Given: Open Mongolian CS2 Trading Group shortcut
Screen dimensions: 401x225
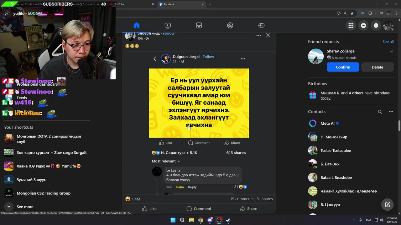Looking at the screenshot, I should coord(47,193).
